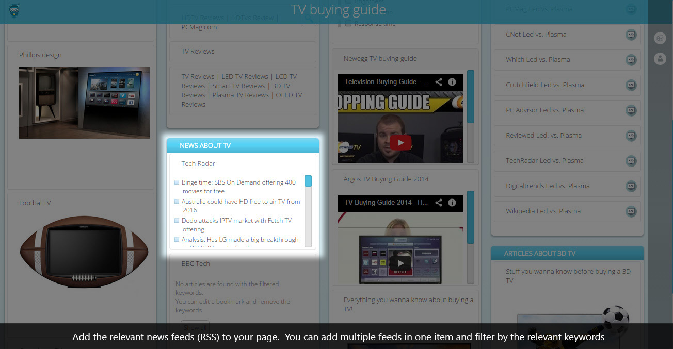Play the Television Buying Guide Newegg video
Image resolution: width=673 pixels, height=349 pixels.
[400, 142]
